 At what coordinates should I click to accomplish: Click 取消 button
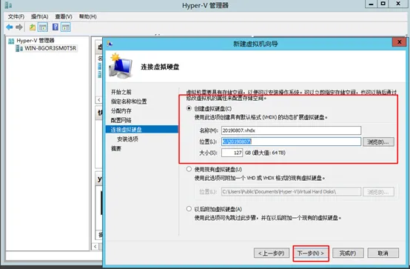tap(383, 253)
